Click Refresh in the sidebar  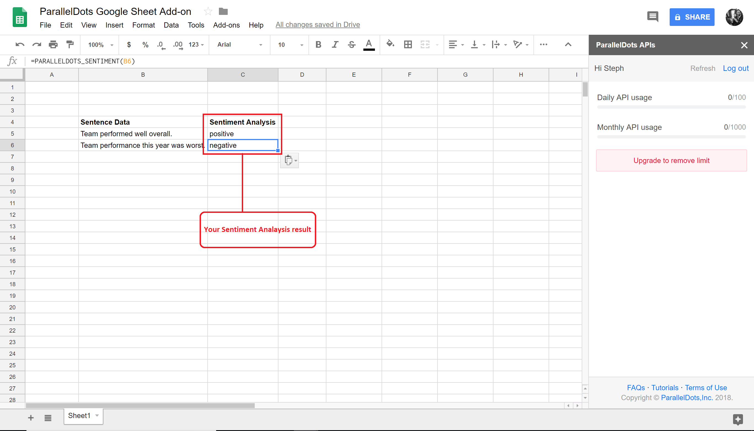tap(702, 68)
